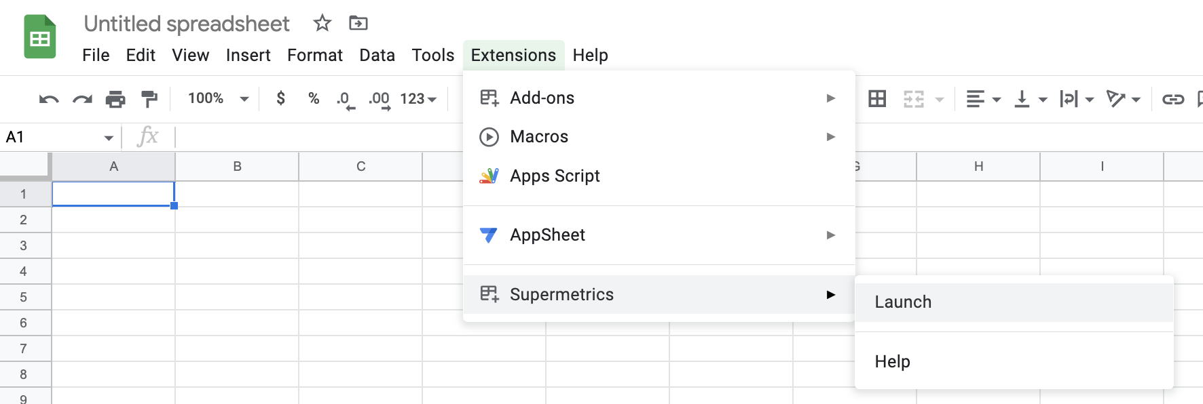Select column B header

point(237,167)
